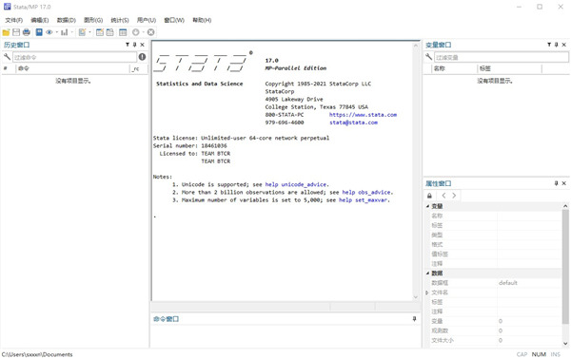Expand the 文件名 row in properties panel

point(427,292)
